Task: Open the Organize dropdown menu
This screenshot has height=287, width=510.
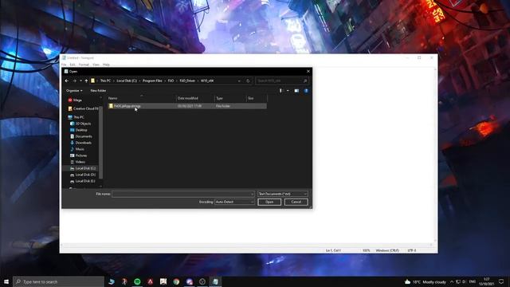Action: tap(74, 90)
